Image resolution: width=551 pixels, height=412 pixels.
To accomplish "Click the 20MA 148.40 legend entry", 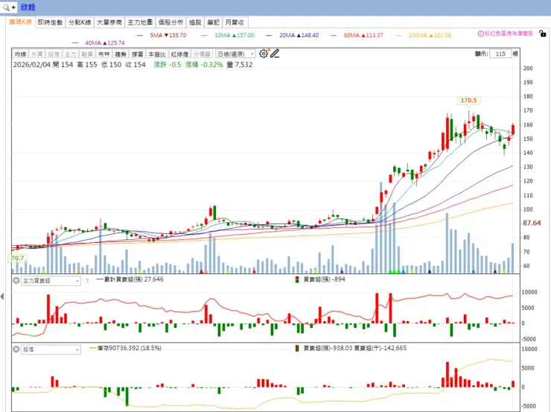I will [x=293, y=35].
